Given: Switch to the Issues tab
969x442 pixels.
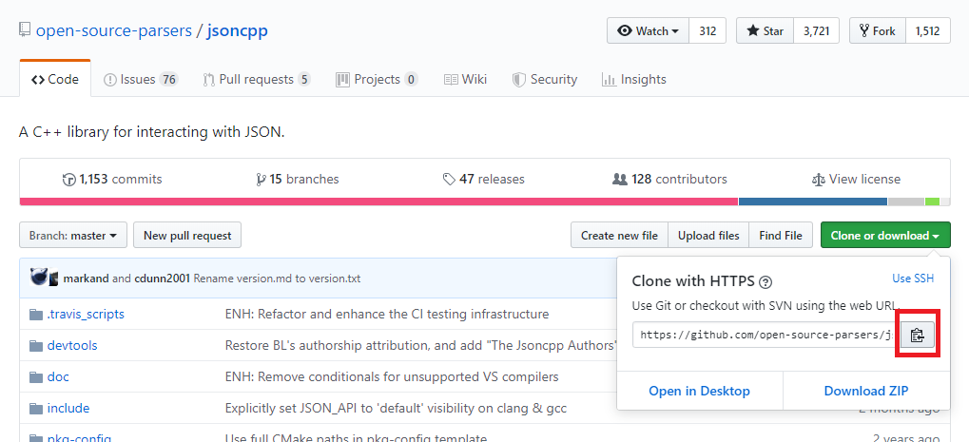Looking at the screenshot, I should pyautogui.click(x=141, y=79).
